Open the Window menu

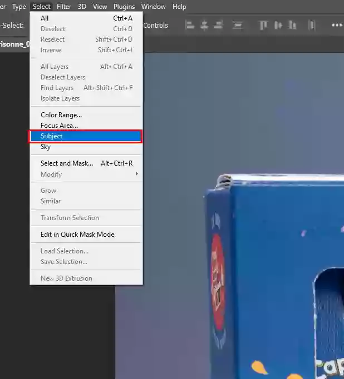(154, 7)
